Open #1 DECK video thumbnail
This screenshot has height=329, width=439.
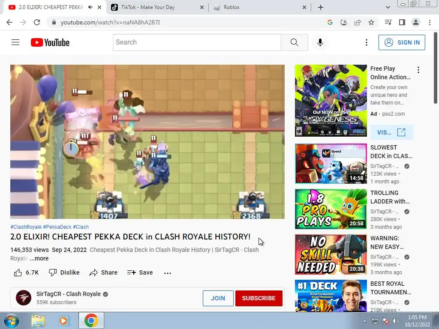[x=331, y=296]
